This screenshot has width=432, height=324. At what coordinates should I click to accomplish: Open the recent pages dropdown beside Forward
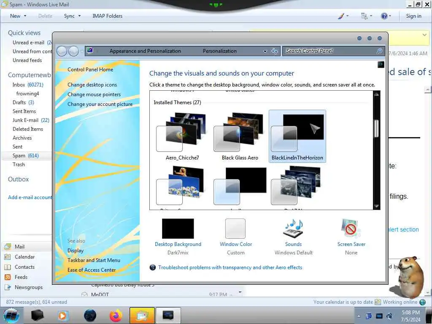[x=81, y=51]
